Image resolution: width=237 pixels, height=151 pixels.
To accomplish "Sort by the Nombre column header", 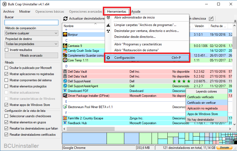I will 84,26.
